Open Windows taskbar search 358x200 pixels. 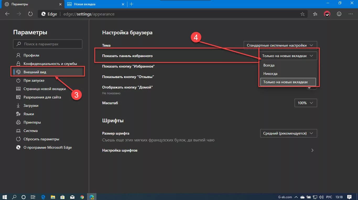pos(14,197)
